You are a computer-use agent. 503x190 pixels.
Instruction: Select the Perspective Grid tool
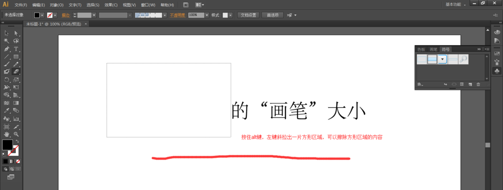coord(16,95)
